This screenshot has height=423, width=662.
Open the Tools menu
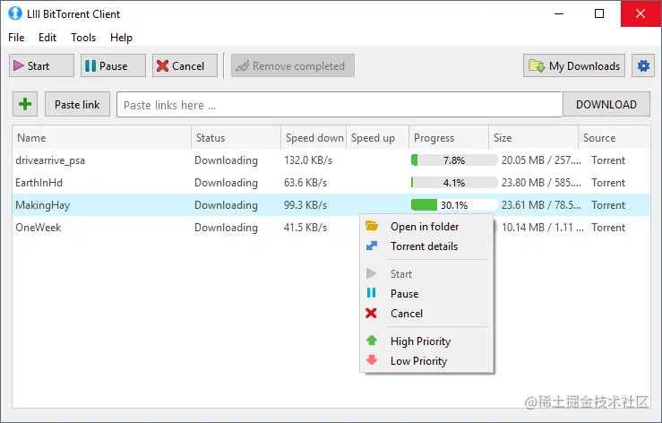83,38
